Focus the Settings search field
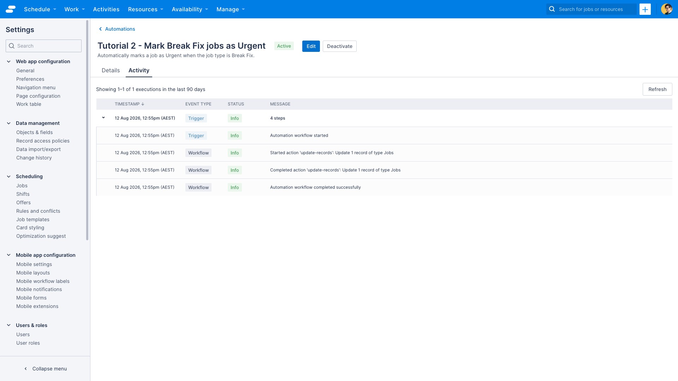The width and height of the screenshot is (678, 381). click(43, 46)
